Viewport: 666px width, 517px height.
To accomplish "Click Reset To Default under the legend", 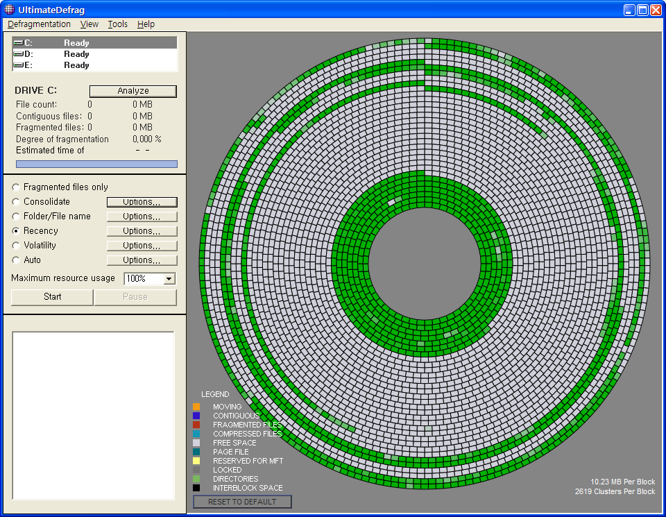I will pos(242,502).
